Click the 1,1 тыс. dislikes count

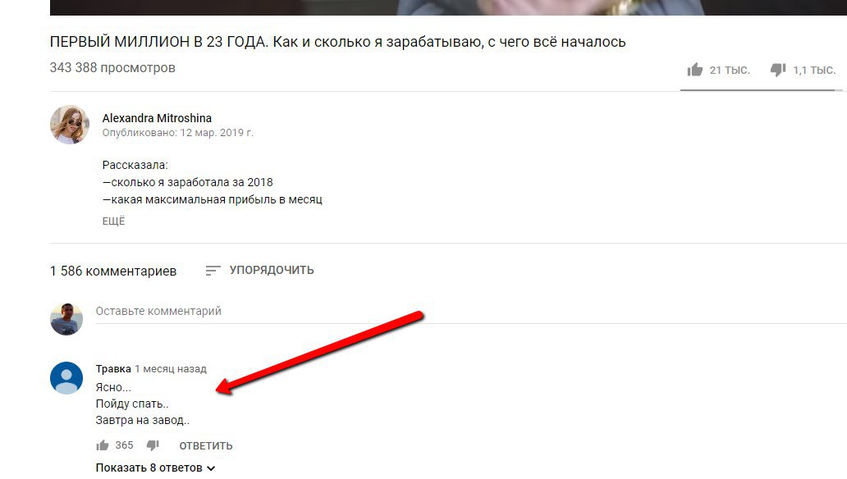(814, 70)
